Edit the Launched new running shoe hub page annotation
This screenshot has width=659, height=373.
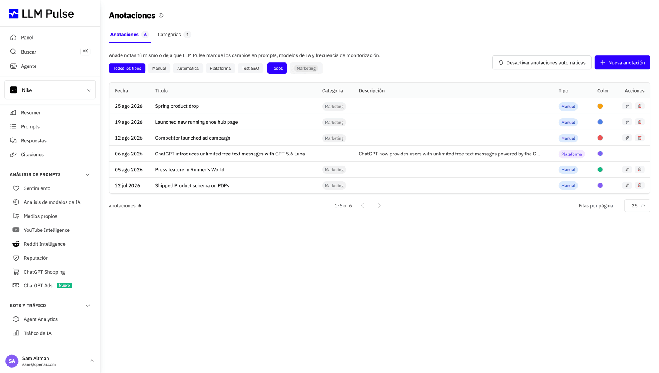(627, 122)
